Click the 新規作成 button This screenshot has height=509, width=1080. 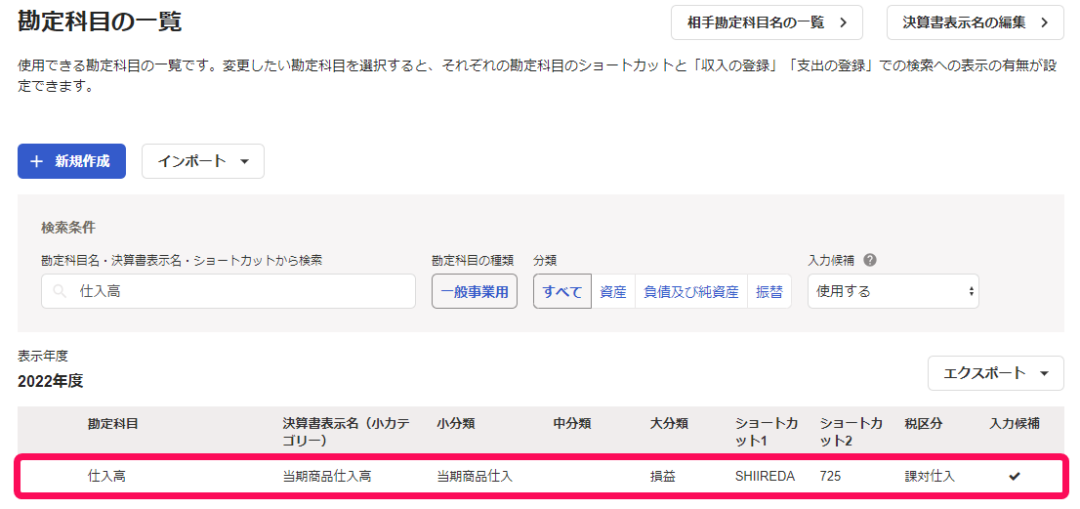click(x=71, y=161)
